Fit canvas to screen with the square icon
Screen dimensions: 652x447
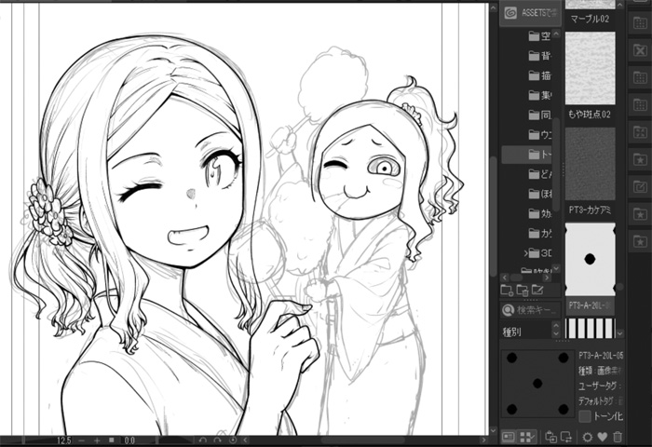(112, 440)
